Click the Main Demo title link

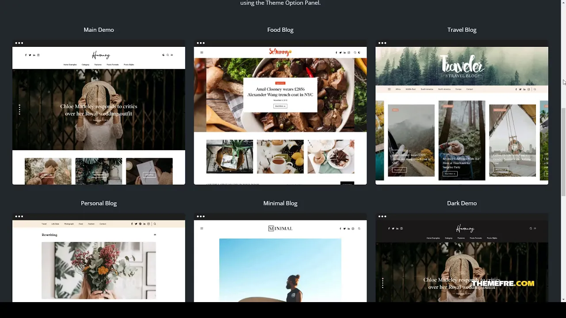pos(99,30)
